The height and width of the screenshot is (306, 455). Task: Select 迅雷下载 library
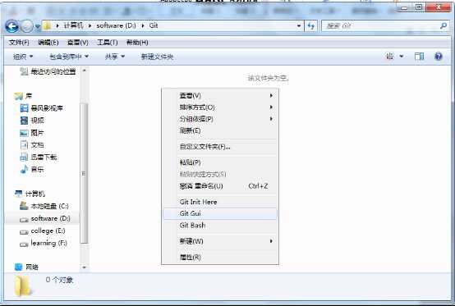click(39, 157)
